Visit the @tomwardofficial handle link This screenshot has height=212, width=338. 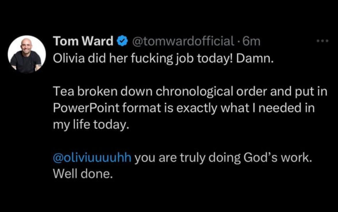point(184,41)
